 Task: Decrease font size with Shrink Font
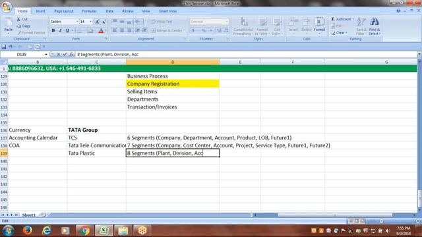pos(104,22)
